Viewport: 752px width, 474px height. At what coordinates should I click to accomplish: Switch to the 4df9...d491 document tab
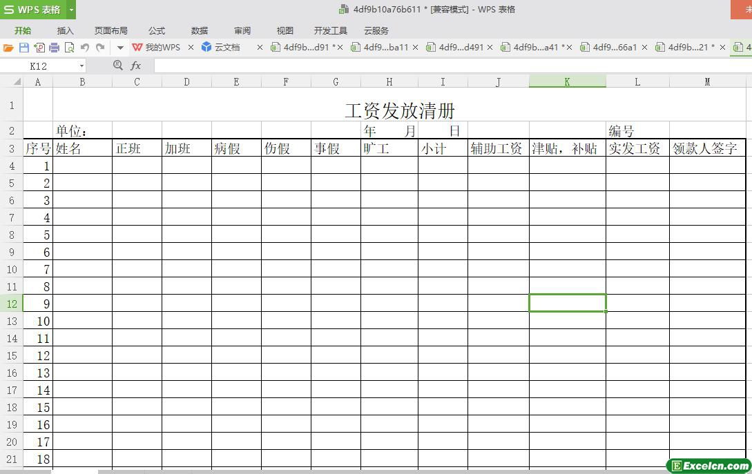click(x=455, y=47)
